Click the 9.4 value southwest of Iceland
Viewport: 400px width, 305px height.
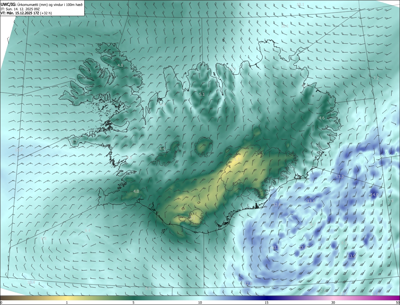pyautogui.click(x=87, y=230)
